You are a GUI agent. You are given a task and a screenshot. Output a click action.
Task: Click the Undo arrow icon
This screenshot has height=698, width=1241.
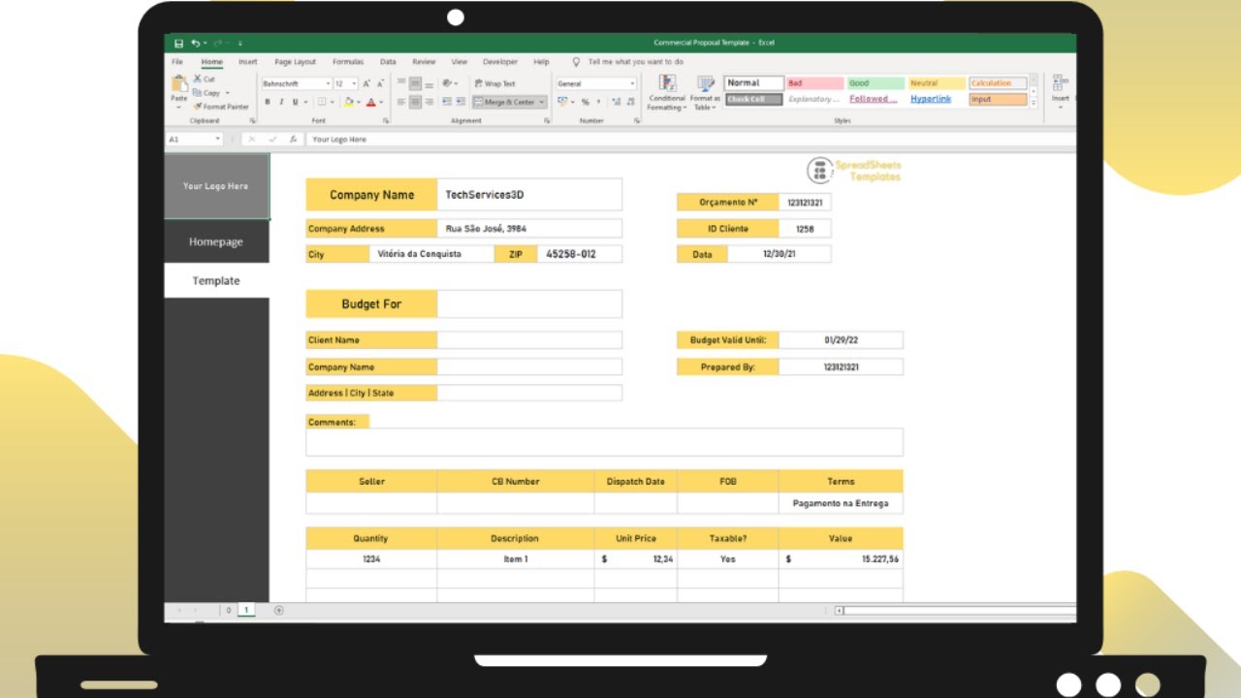pos(195,43)
